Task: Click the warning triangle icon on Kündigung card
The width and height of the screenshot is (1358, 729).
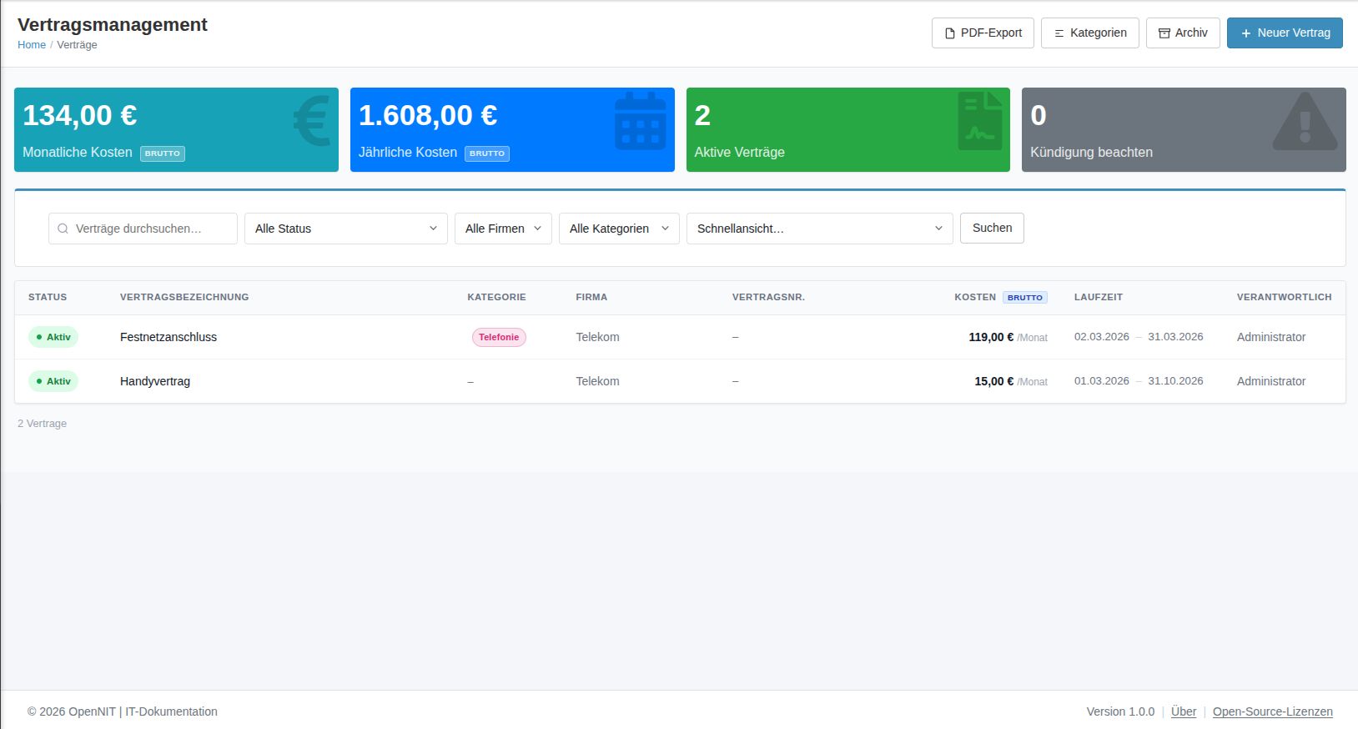Action: click(x=1305, y=123)
